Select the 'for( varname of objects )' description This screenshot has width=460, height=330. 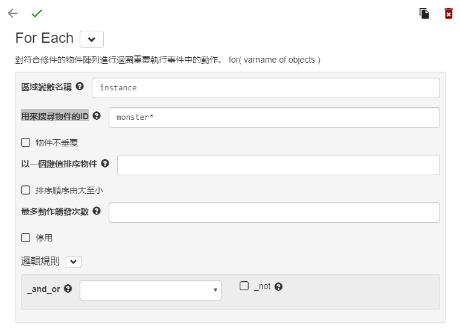275,60
